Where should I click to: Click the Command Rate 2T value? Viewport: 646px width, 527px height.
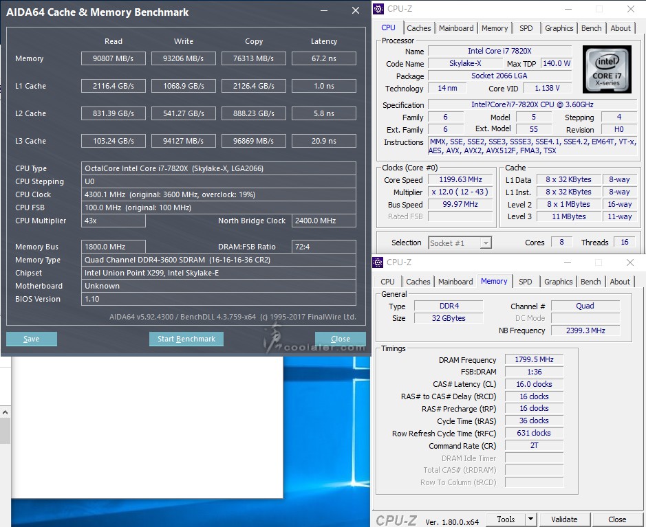tap(534, 445)
